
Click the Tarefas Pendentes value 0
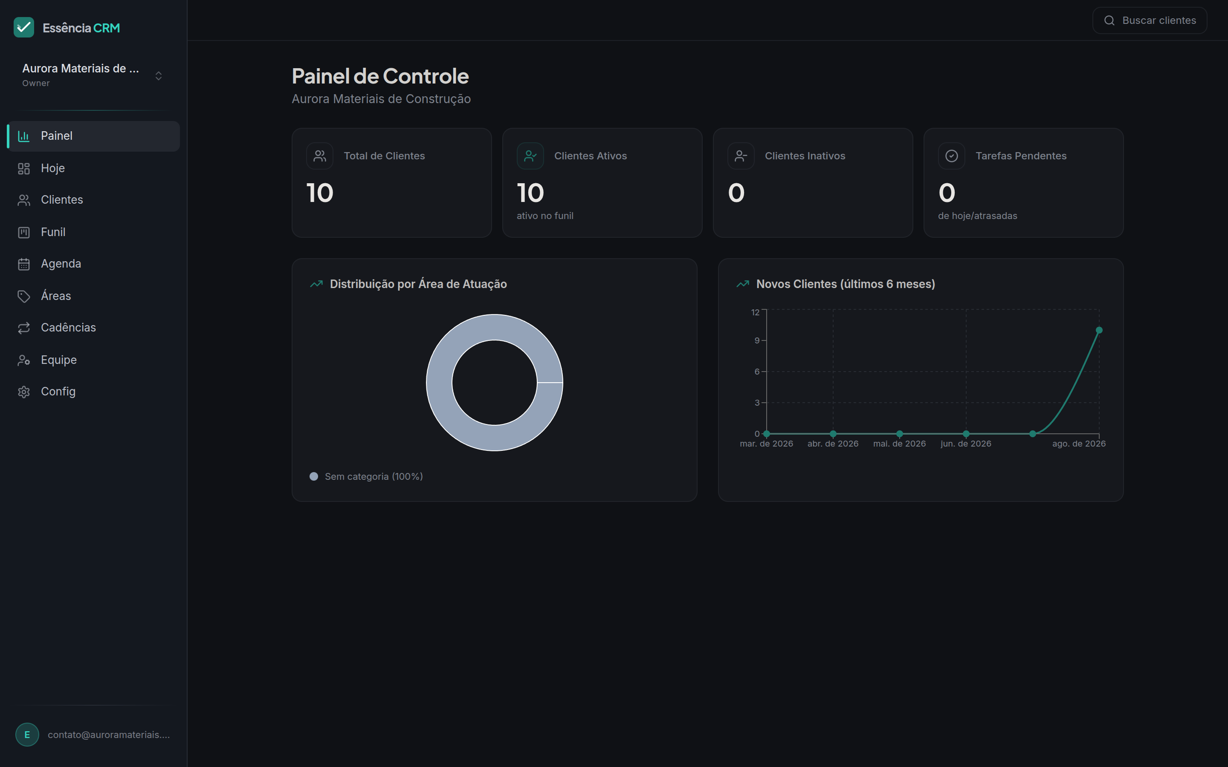[x=947, y=193]
